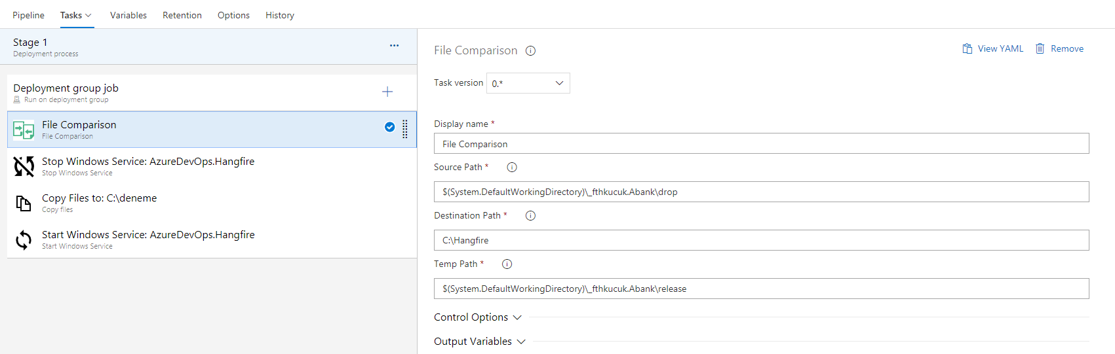
Task: Click the Stop Windows Service task icon
Action: (24, 166)
